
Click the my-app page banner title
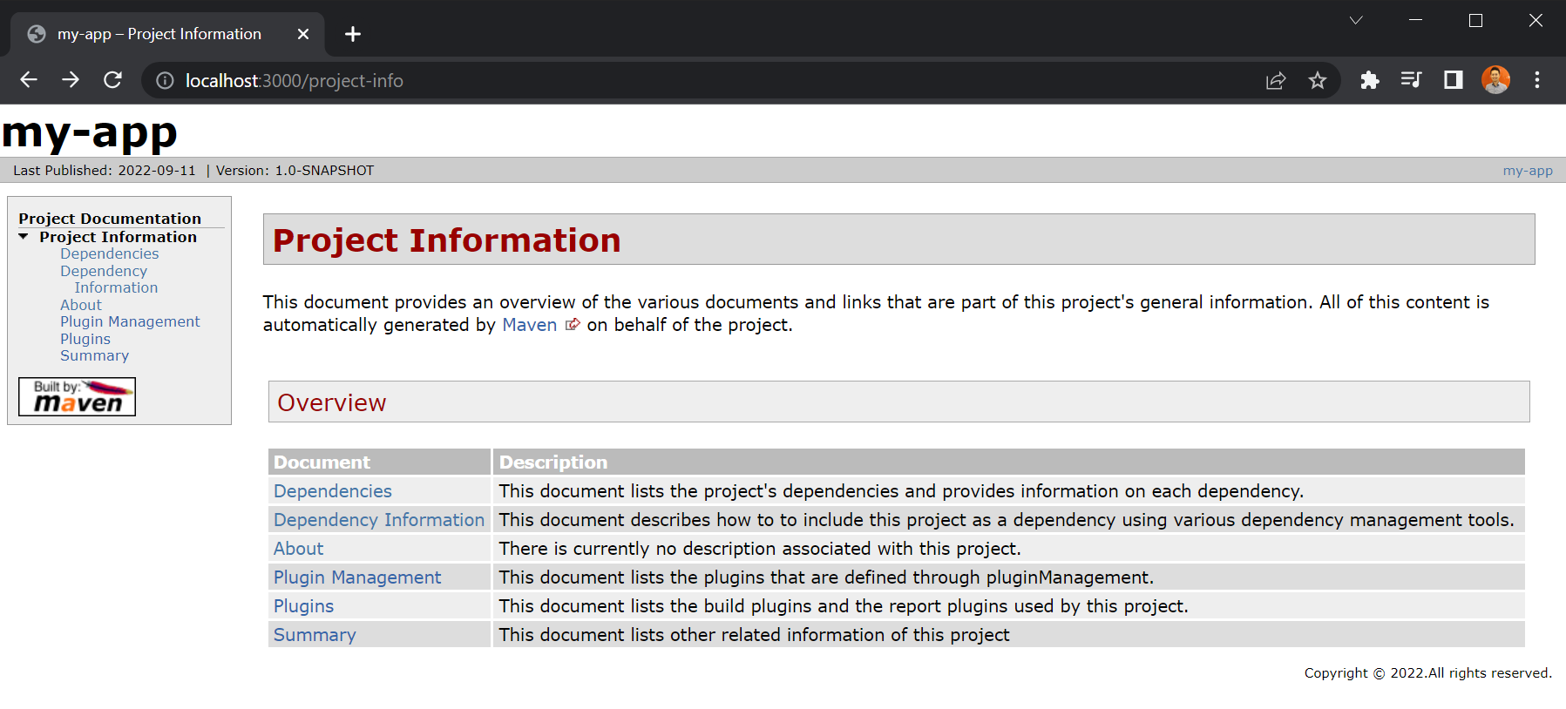(90, 133)
